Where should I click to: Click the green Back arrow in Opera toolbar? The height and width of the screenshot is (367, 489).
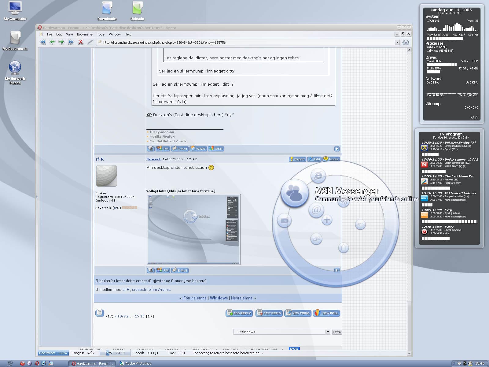pos(52,42)
